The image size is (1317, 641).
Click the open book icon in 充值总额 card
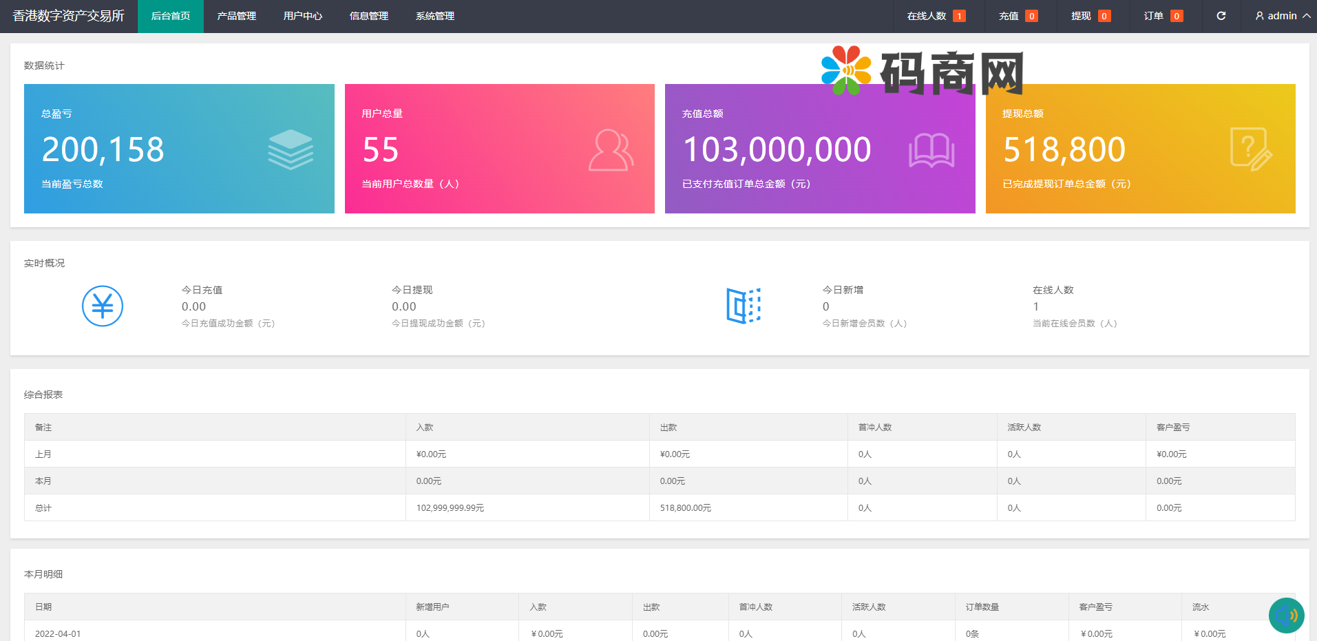[931, 149]
